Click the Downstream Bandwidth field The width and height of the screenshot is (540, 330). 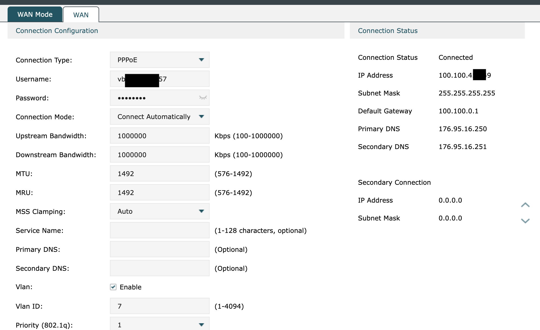click(x=160, y=154)
